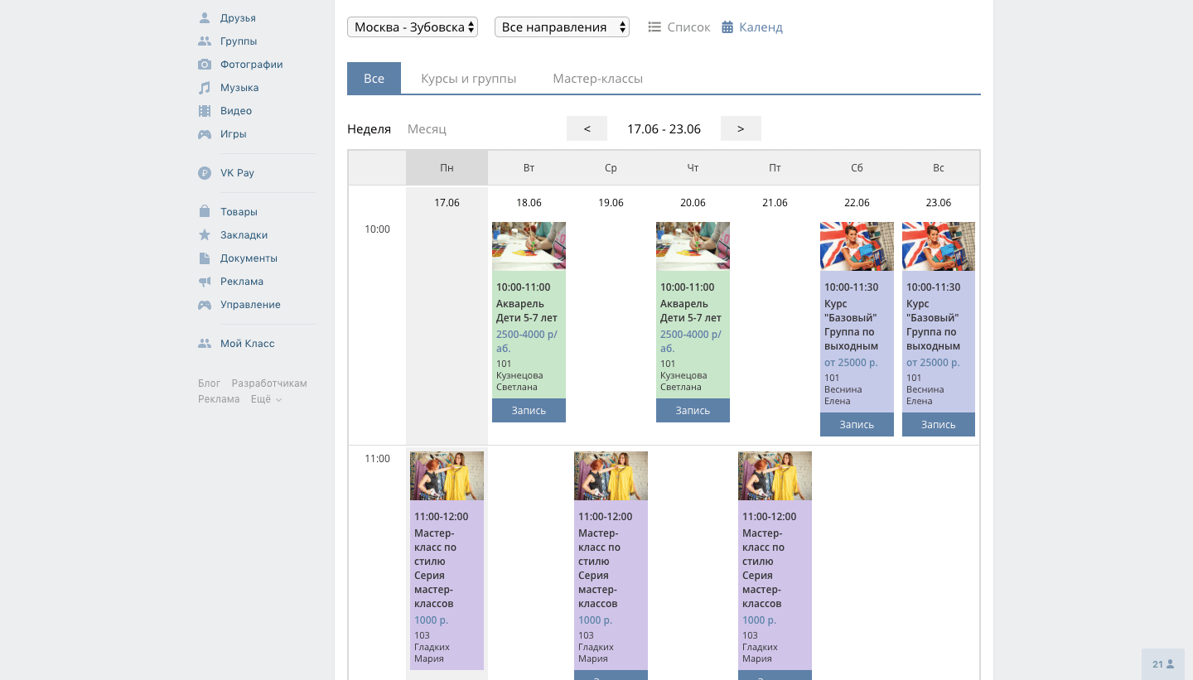Expand the Ещё footer menu
The image size is (1193, 680).
266,399
